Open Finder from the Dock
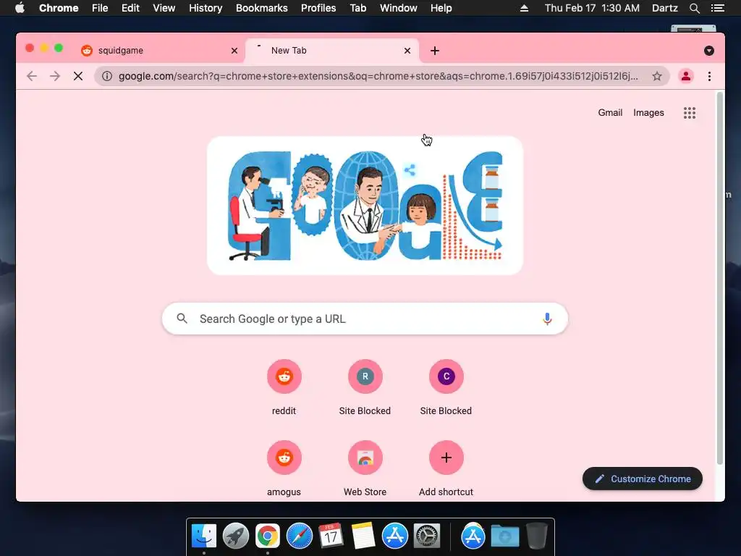Image resolution: width=741 pixels, height=556 pixels. pyautogui.click(x=204, y=536)
